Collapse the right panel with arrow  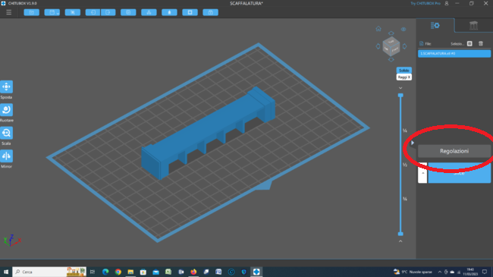413,143
